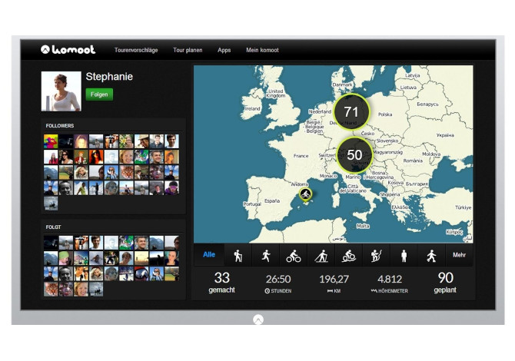Select the mountain biking filter icon
The image size is (515, 361).
(x=349, y=256)
